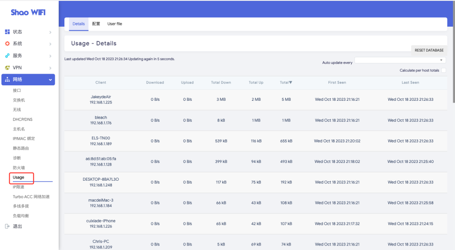Enable Calculate per host totals checkbox
The width and height of the screenshot is (455, 250).
443,71
